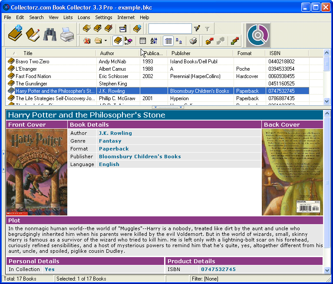
Task: Open the View menu
Action: point(53,17)
